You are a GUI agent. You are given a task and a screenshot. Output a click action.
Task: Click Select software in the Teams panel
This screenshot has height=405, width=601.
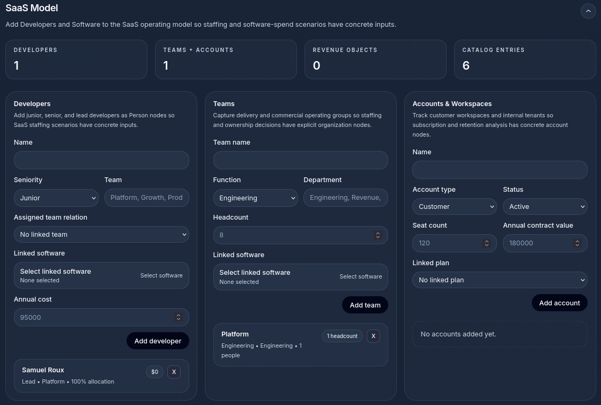point(361,276)
